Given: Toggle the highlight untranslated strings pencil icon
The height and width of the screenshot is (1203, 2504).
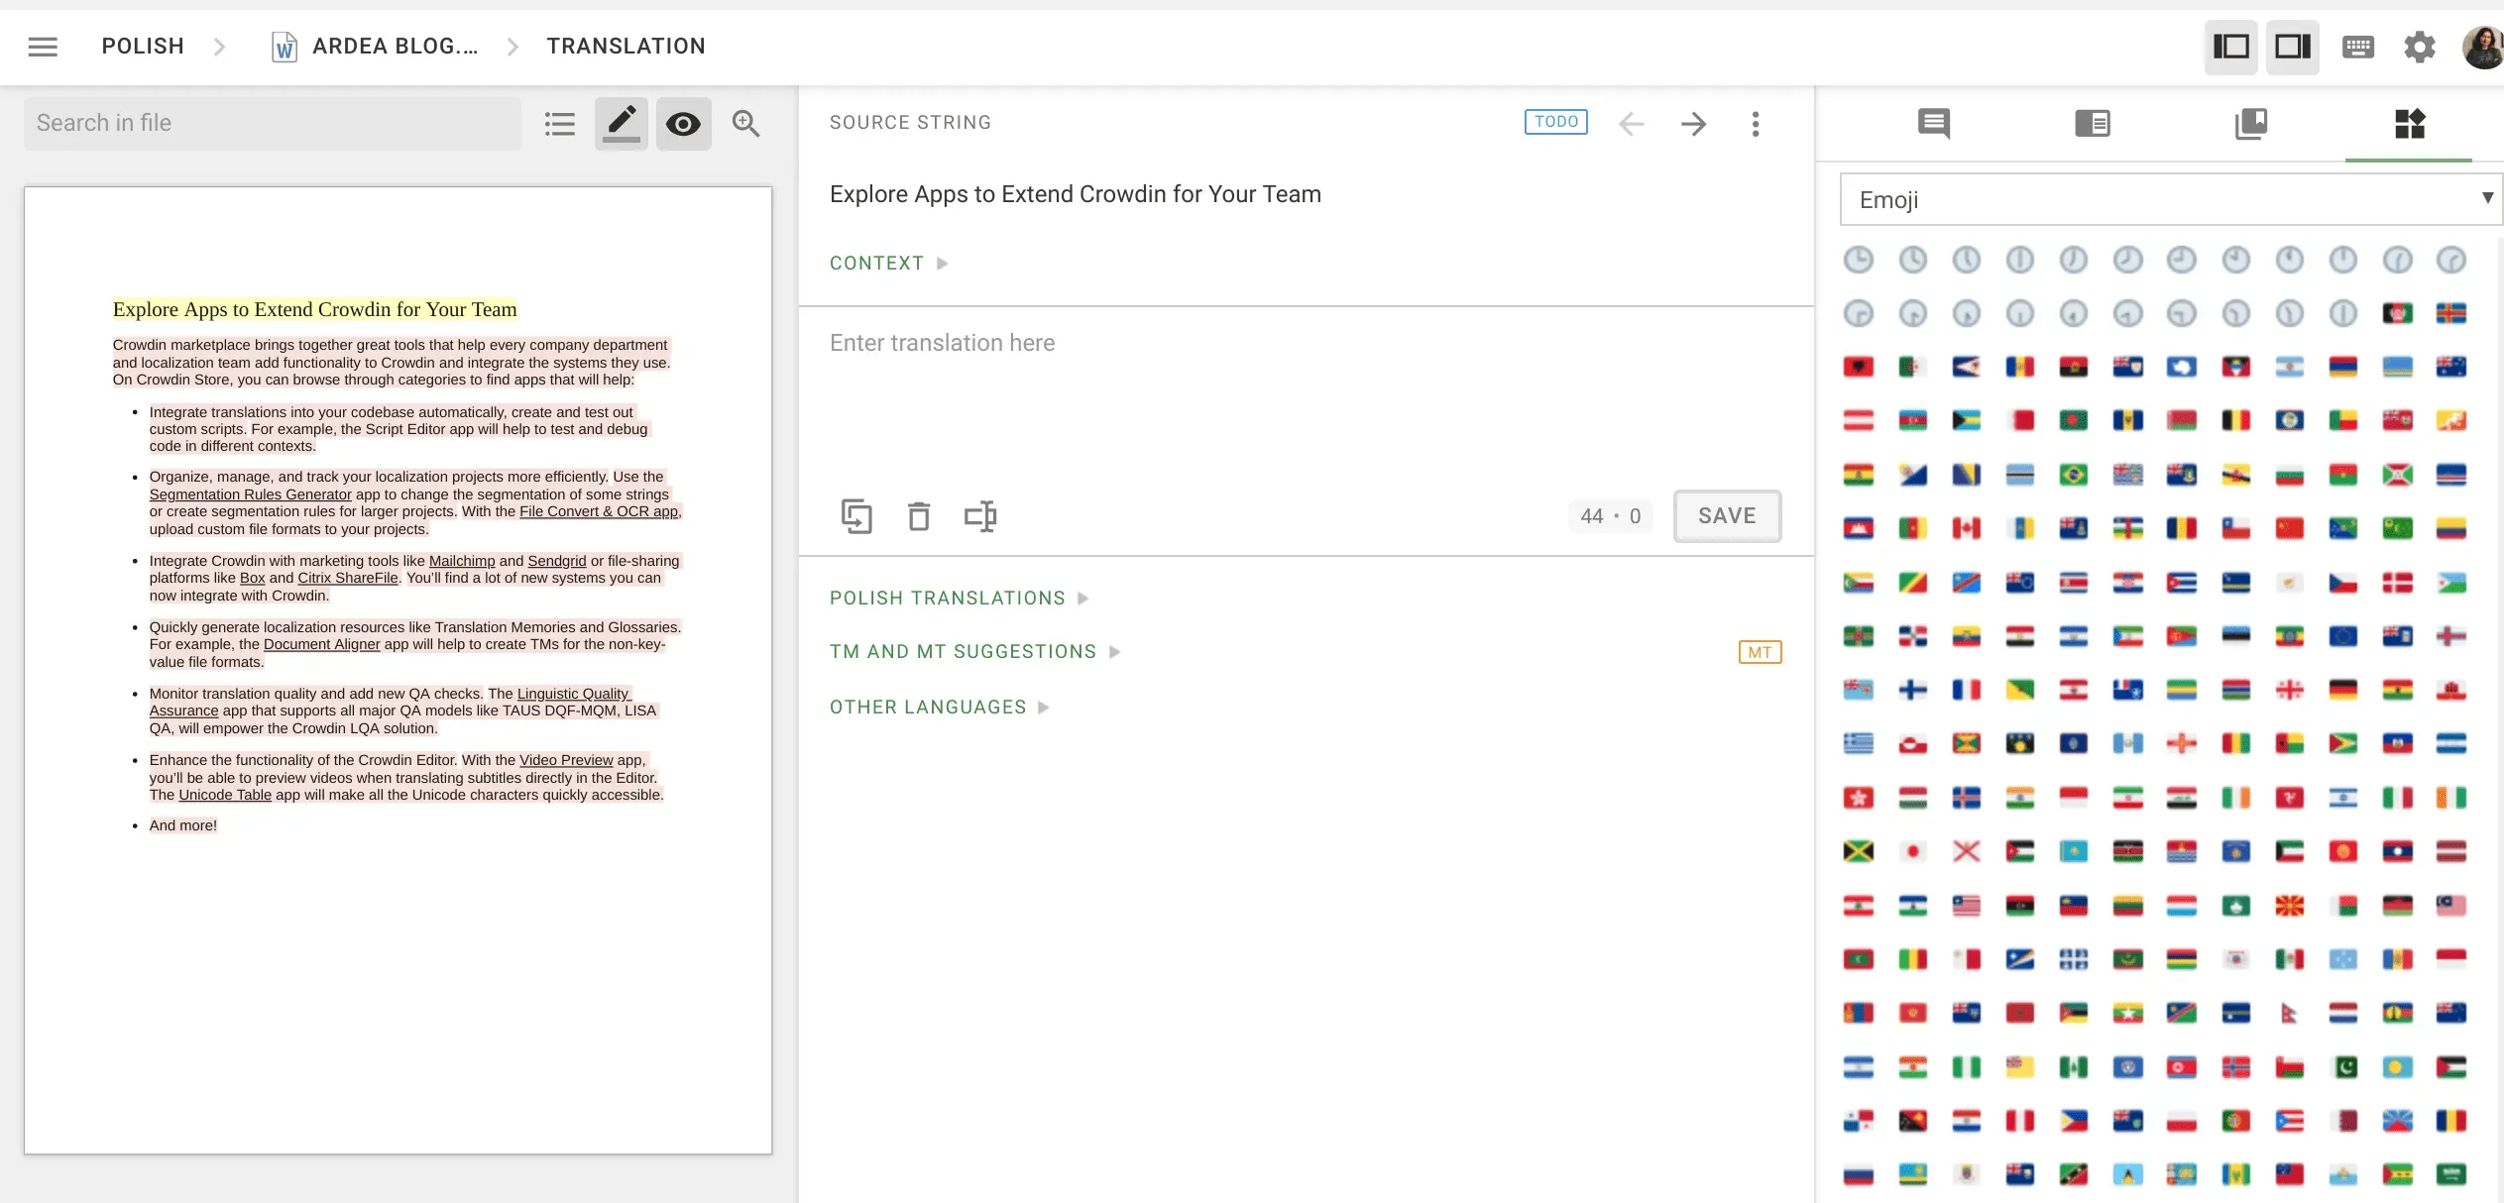Looking at the screenshot, I should pyautogui.click(x=622, y=123).
